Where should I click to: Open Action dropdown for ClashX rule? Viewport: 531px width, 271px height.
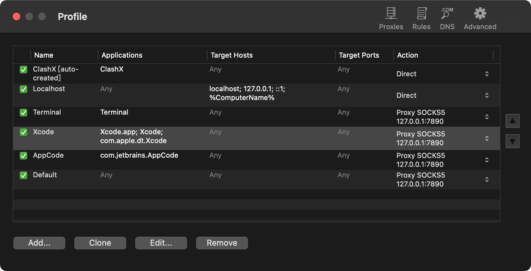pyautogui.click(x=487, y=74)
